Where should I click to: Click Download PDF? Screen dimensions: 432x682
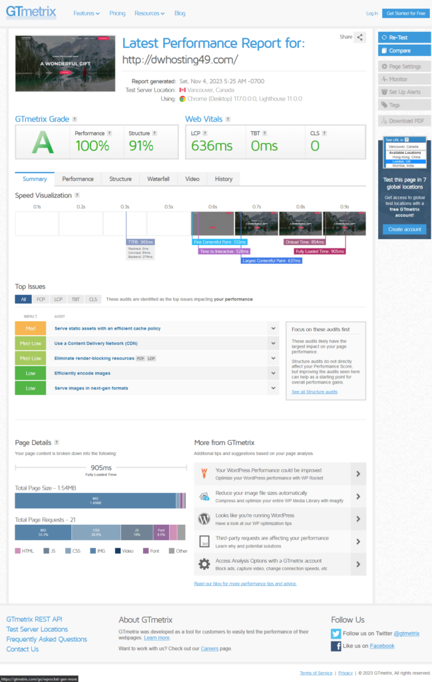[x=404, y=121]
